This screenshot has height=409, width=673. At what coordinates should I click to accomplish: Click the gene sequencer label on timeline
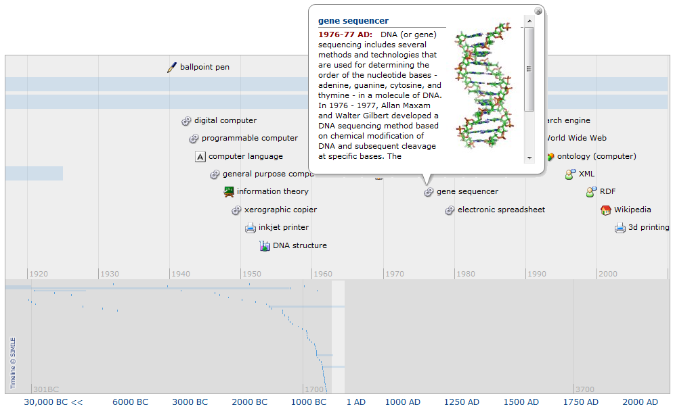(467, 191)
